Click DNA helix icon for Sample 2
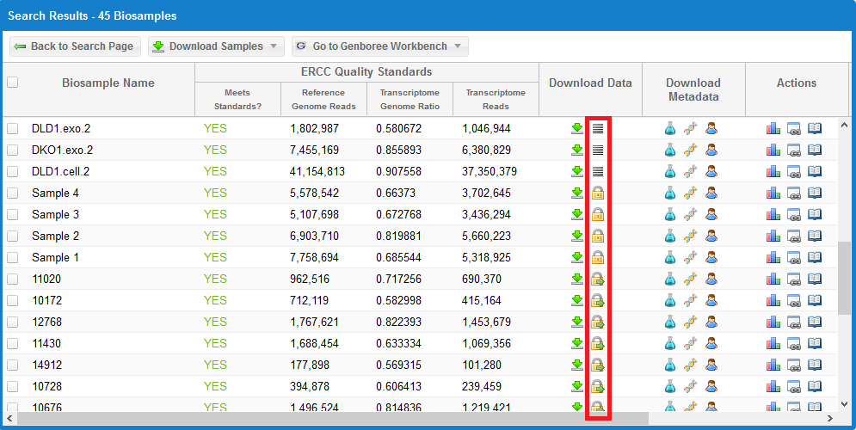 tap(691, 236)
